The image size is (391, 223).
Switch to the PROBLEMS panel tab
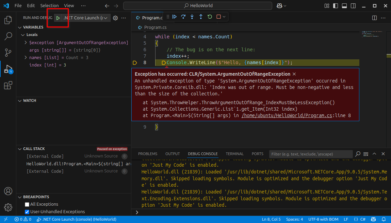(x=148, y=154)
